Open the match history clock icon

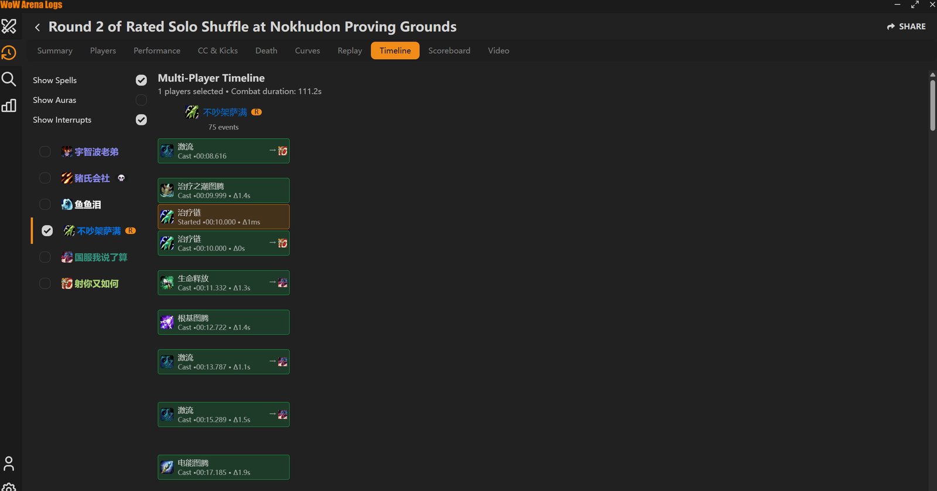[9, 53]
